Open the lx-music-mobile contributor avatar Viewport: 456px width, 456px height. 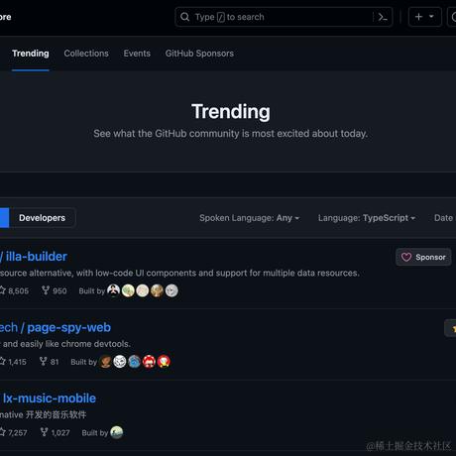tap(117, 432)
